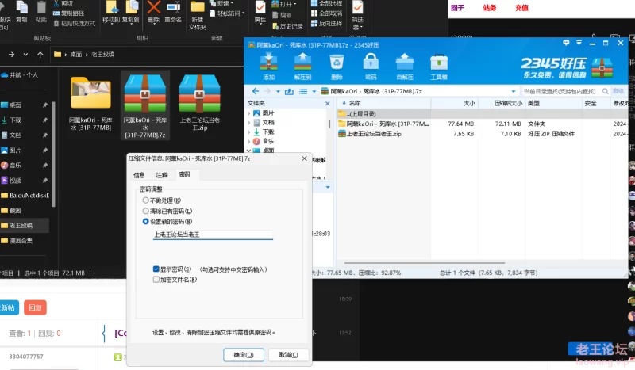This screenshot has width=635, height=370.
Task: Click the 自解压 (Self-extract) icon in 2345好压
Action: (x=405, y=67)
